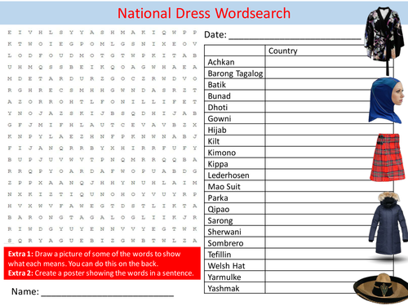Click the Country cell beside Lederhosen

coord(329,175)
